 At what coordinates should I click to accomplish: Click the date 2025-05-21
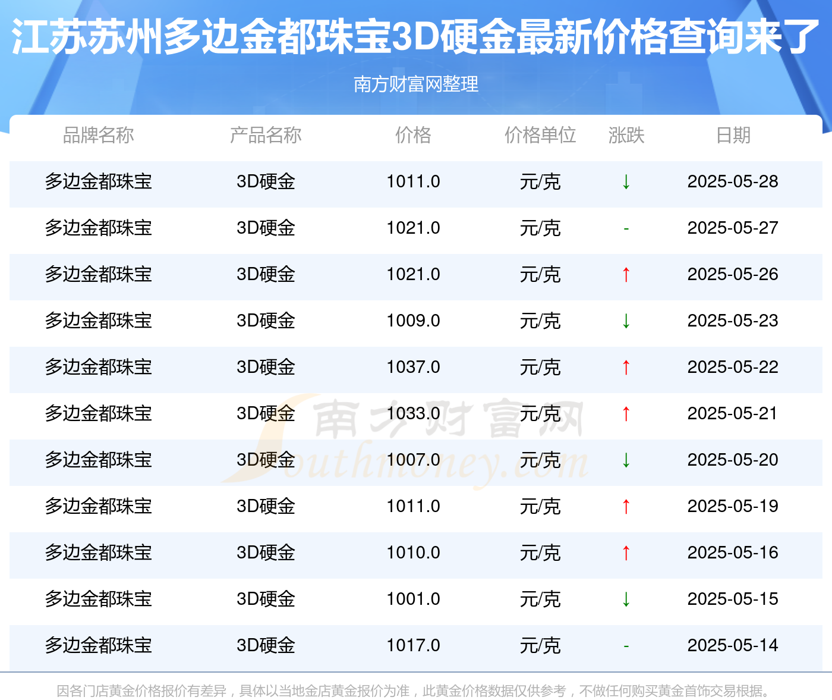click(733, 413)
